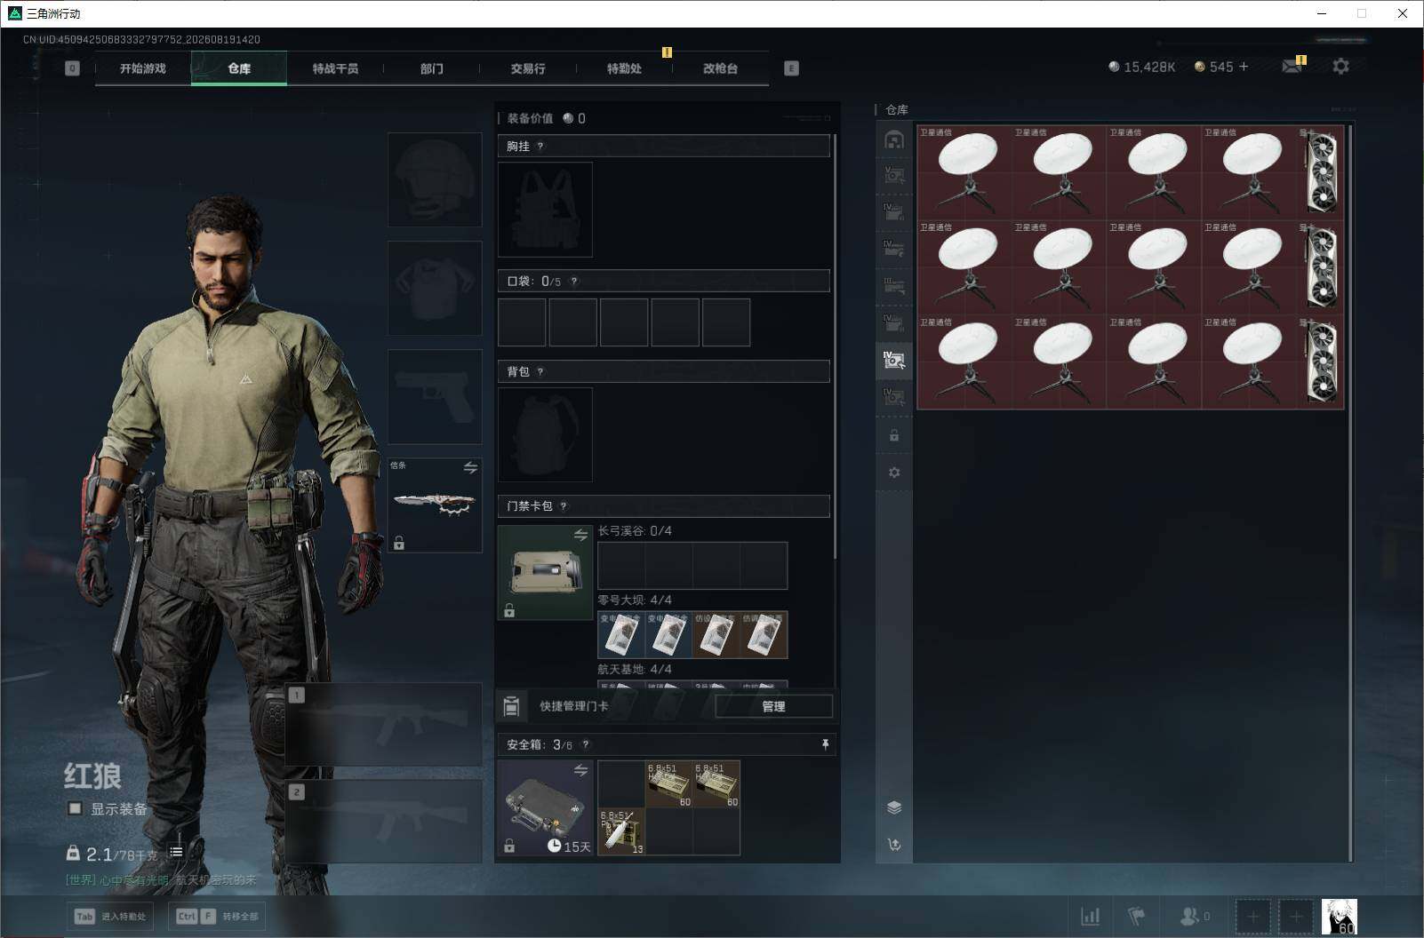Click the lock icon on the safe box
The image size is (1424, 938).
click(509, 847)
